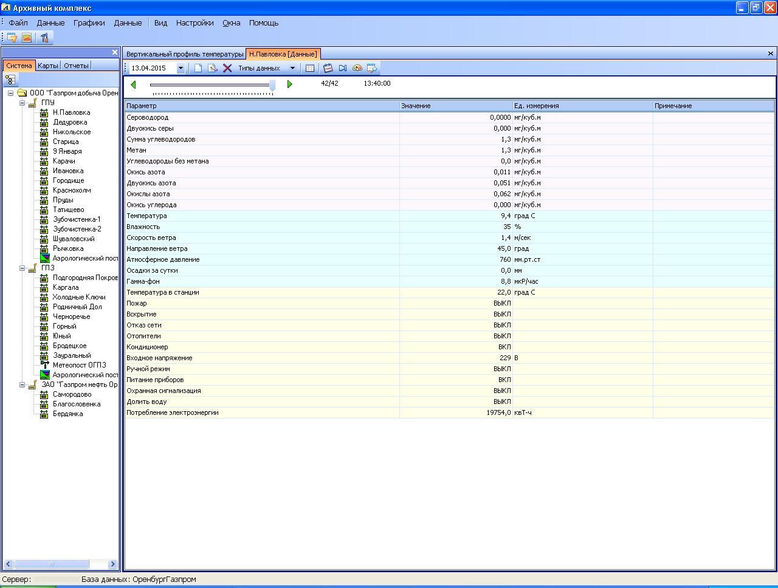Click the picture icon in main toolbar
Viewport: 778px width, 588px height.
[27, 38]
